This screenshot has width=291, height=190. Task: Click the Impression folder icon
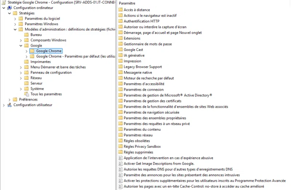(x=121, y=61)
